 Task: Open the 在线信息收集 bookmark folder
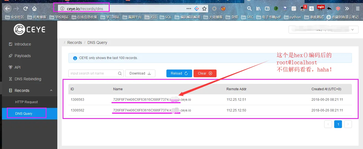click(x=84, y=17)
